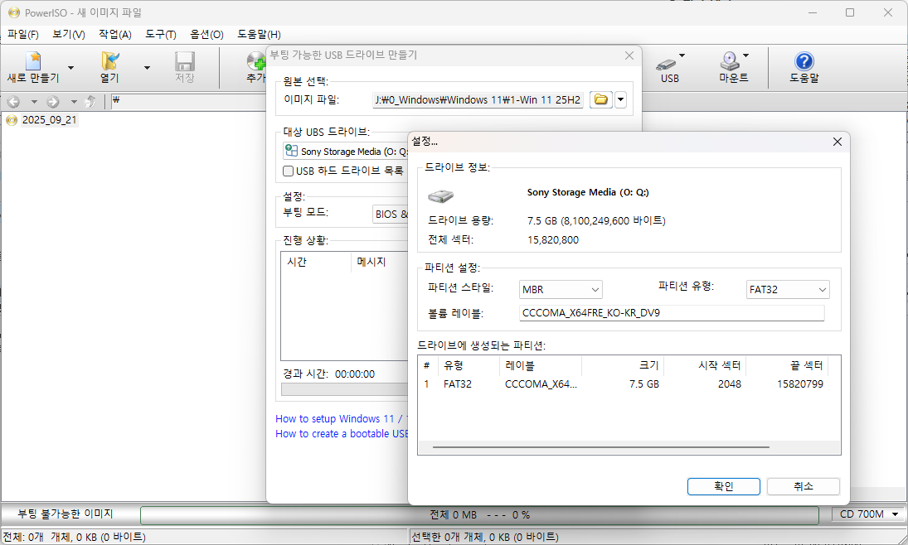908x545 pixels.
Task: Maximize the PowerISO window
Action: [x=849, y=12]
